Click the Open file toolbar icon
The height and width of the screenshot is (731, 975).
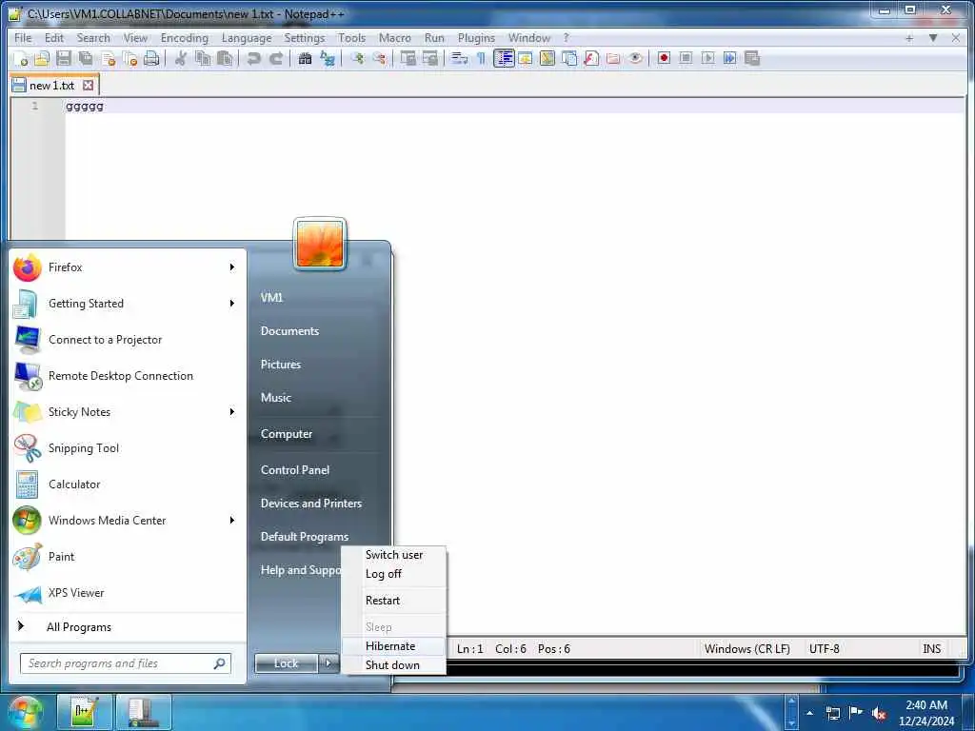pyautogui.click(x=42, y=58)
